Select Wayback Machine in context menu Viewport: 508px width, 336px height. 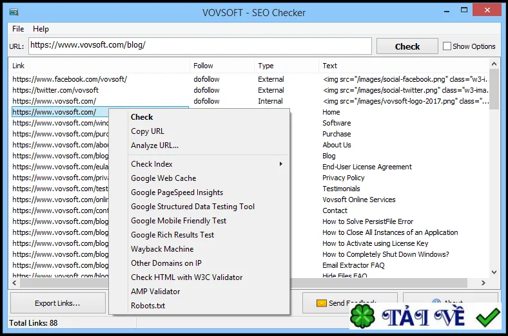tap(162, 249)
